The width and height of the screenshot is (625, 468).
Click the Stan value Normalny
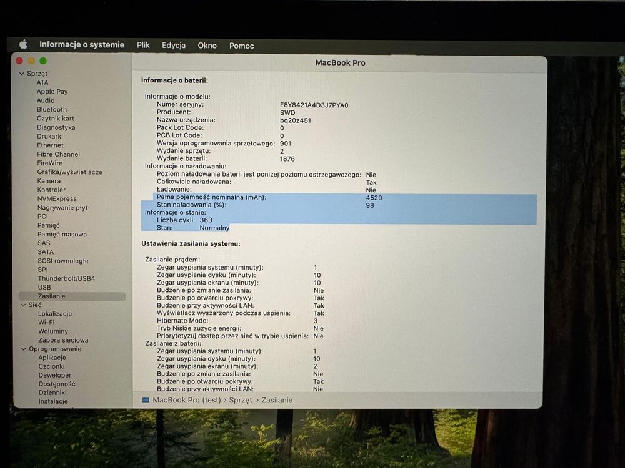click(x=214, y=228)
